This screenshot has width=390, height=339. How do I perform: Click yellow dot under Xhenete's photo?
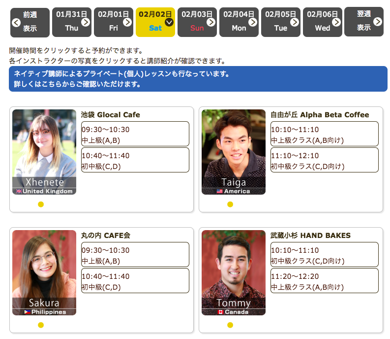click(x=41, y=204)
